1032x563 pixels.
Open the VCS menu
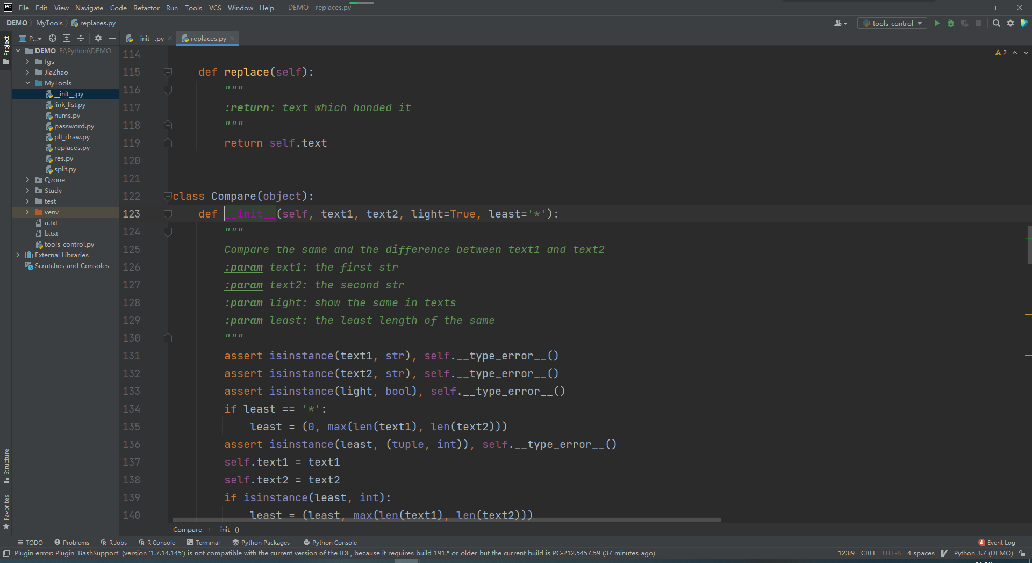(215, 8)
